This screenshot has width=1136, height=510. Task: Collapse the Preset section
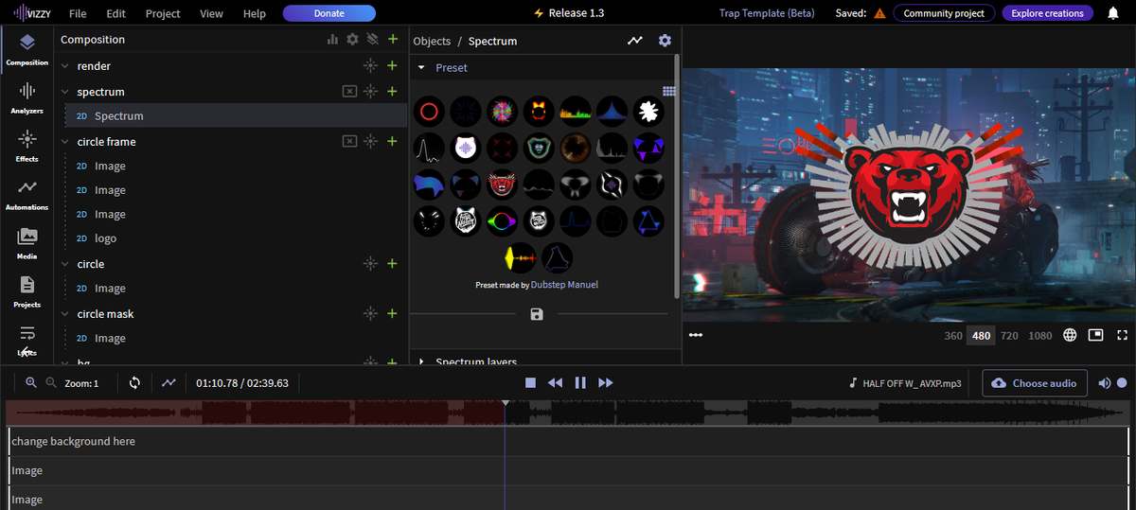421,68
